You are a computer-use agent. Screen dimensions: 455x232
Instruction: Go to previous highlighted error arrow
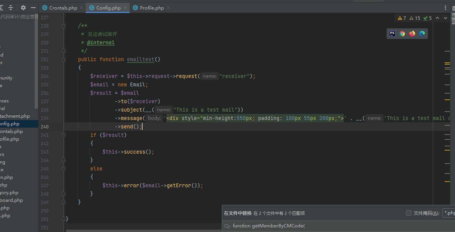coord(437,18)
